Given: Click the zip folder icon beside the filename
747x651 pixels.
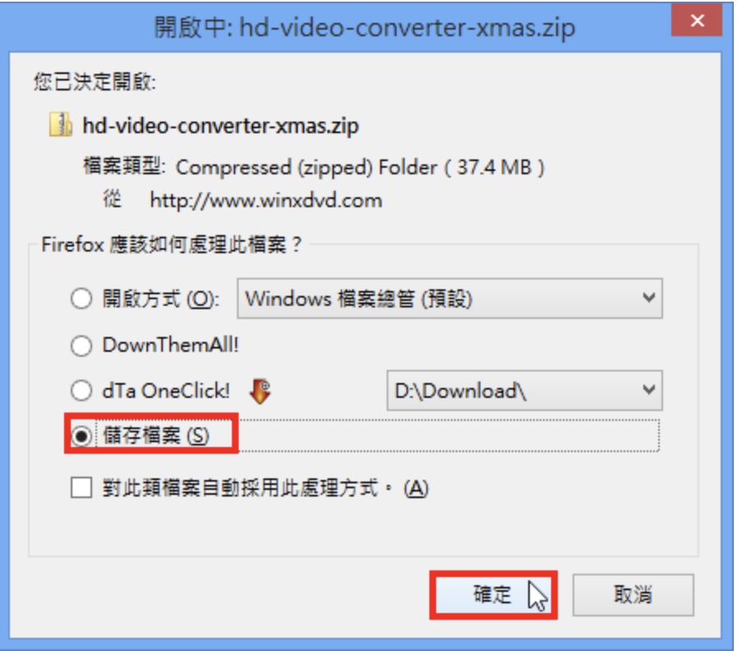Looking at the screenshot, I should click(61, 125).
